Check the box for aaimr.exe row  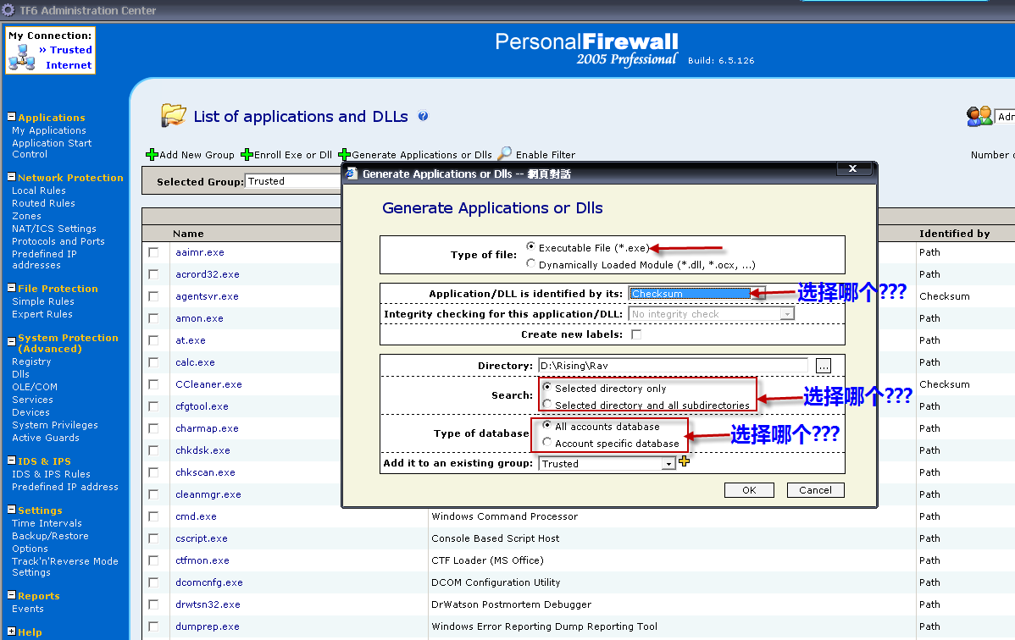153,252
